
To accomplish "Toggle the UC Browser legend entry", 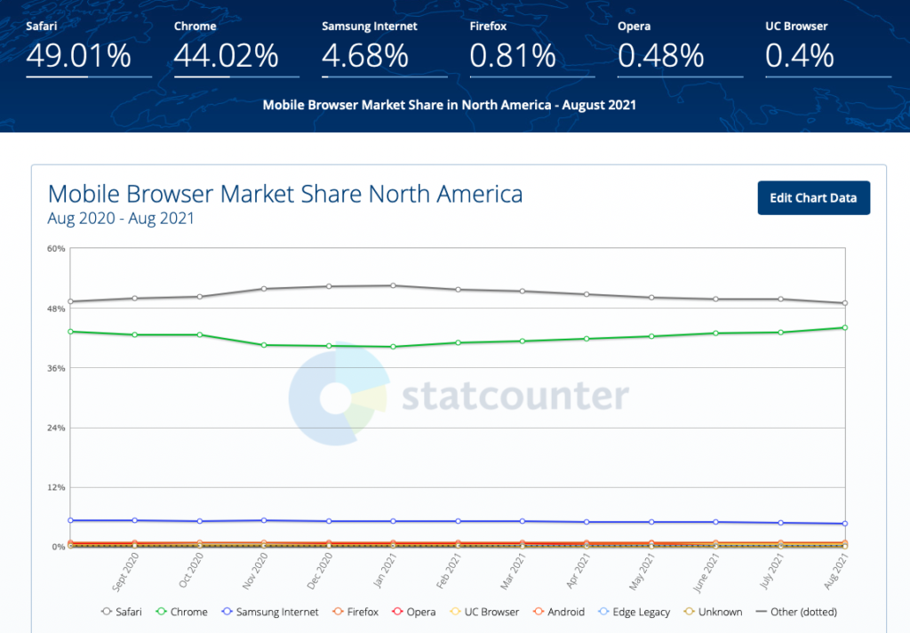I will tap(484, 612).
